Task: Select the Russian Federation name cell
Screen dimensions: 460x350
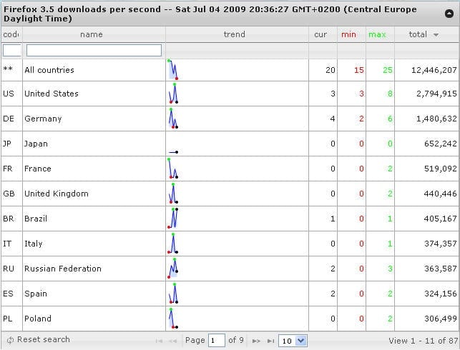Action: (94, 269)
